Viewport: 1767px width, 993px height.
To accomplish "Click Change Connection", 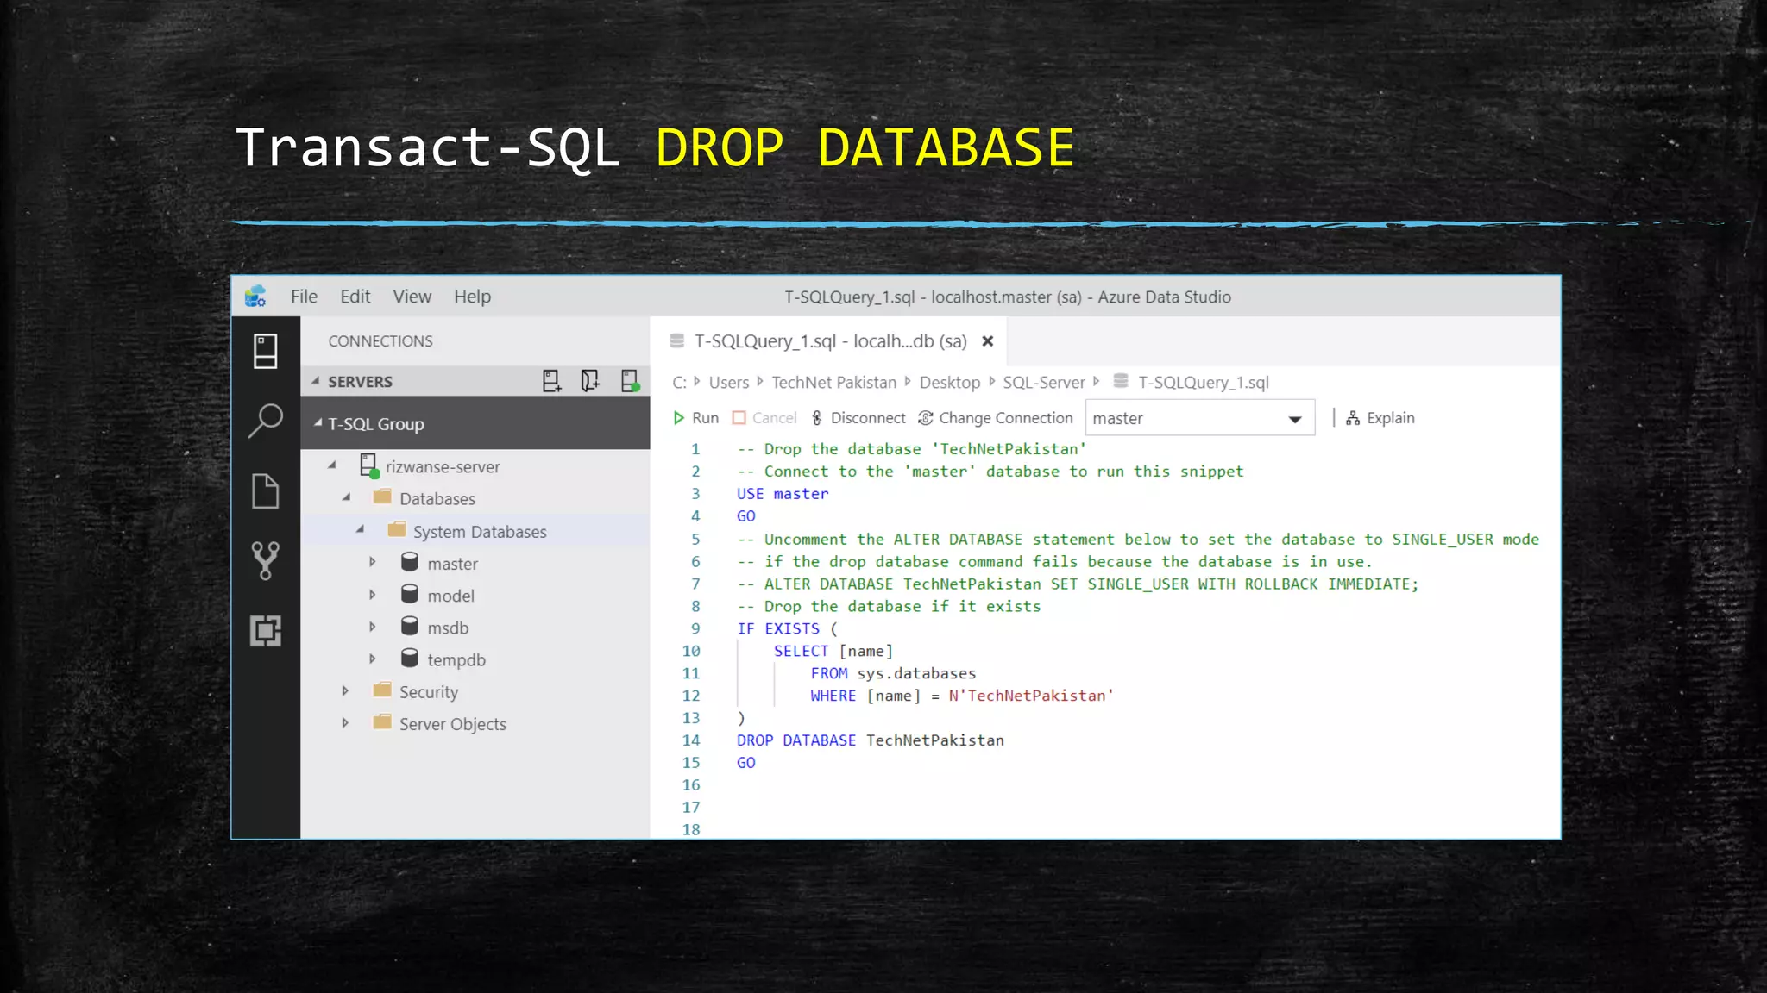I will (x=995, y=418).
